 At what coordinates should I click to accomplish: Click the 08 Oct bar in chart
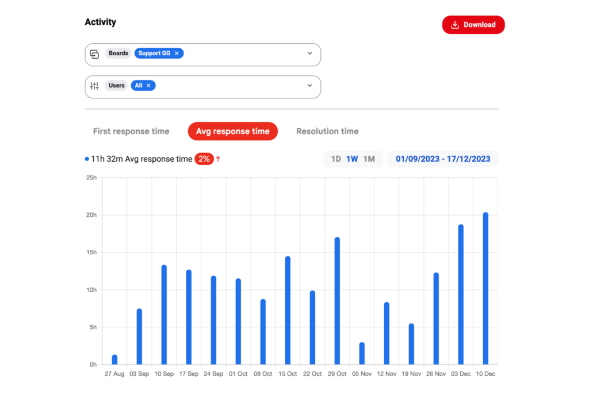[263, 332]
